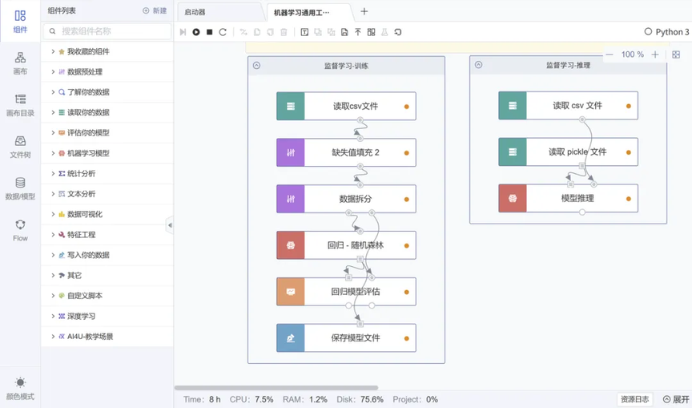Click the fit-to-screen icon beside zoom
The height and width of the screenshot is (408, 692).
pyautogui.click(x=676, y=55)
